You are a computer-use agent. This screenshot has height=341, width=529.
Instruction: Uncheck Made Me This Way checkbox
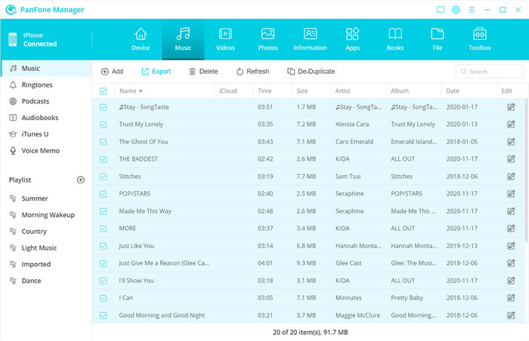click(x=104, y=211)
